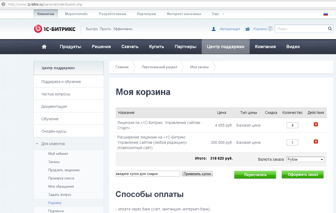
Task: Open the Центр поддержки main menu item
Action: pyautogui.click(x=226, y=47)
